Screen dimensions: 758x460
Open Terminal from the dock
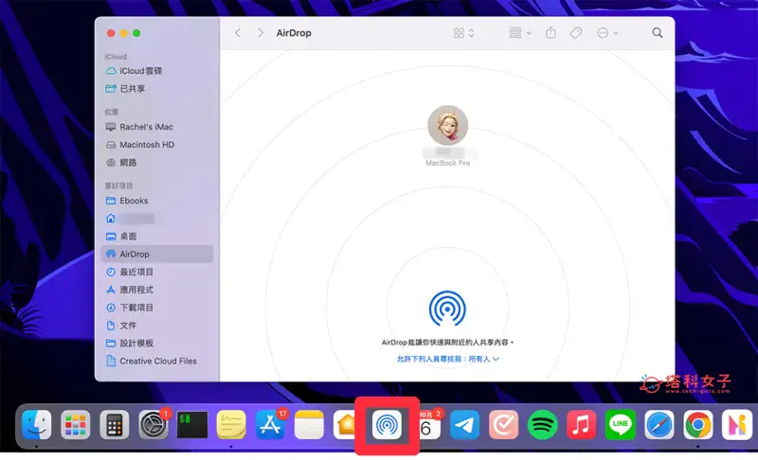[192, 425]
